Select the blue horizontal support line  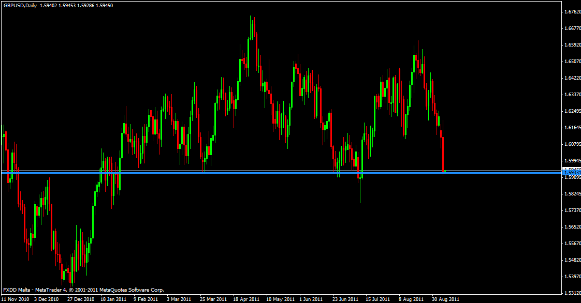pos(282,173)
